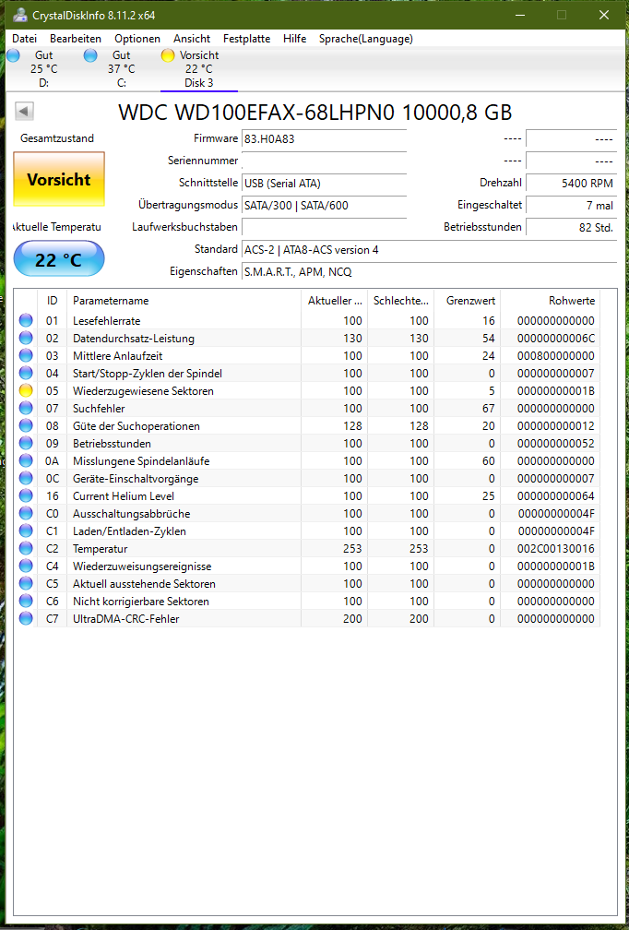This screenshot has width=629, height=930.
Task: Click the status orb for Nicht korrigierbare Sektoren
Action: click(26, 601)
